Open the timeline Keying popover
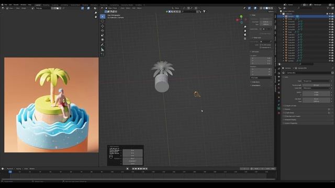The height and width of the screenshot is (188, 335). pyautogui.click(x=19, y=169)
